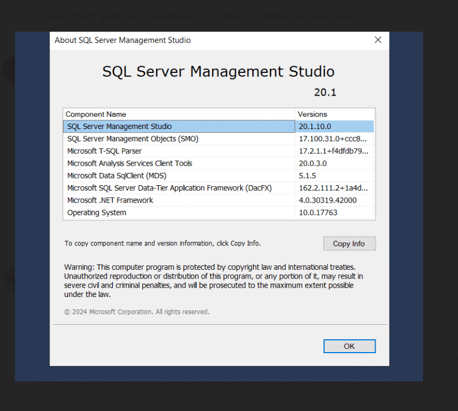
Task: Select SQL Server Management Objects (SMO) row
Action: coord(133,139)
